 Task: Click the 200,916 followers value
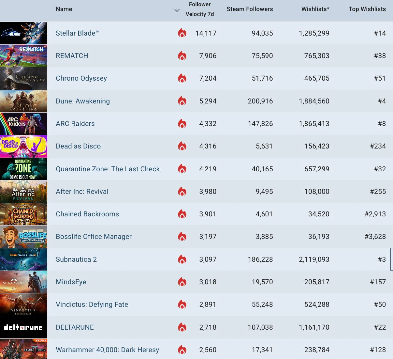260,101
